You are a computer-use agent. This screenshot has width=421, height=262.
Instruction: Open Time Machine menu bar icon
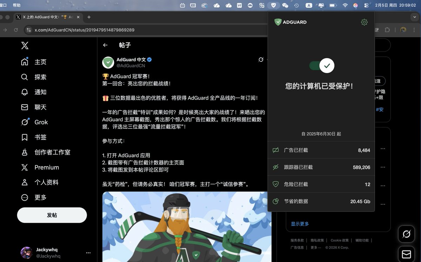(x=296, y=5)
